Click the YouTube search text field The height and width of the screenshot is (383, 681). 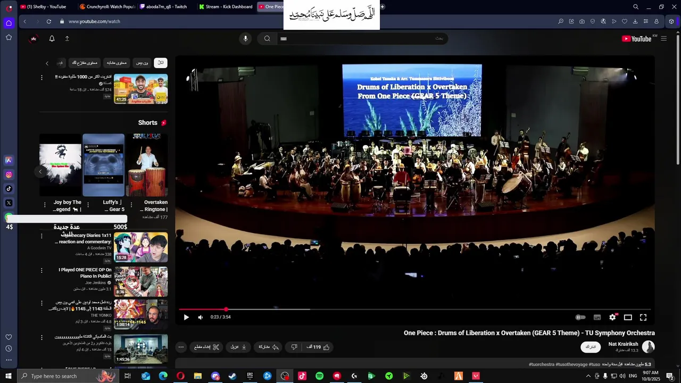click(x=362, y=38)
